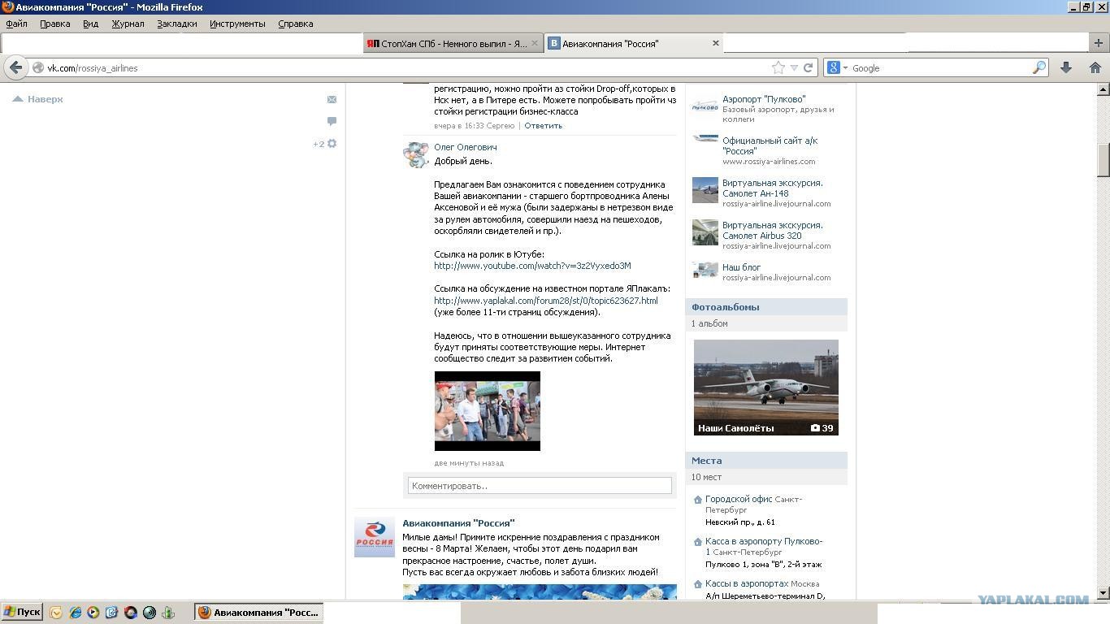
Task: Open the Городской офис place link
Action: (x=739, y=499)
